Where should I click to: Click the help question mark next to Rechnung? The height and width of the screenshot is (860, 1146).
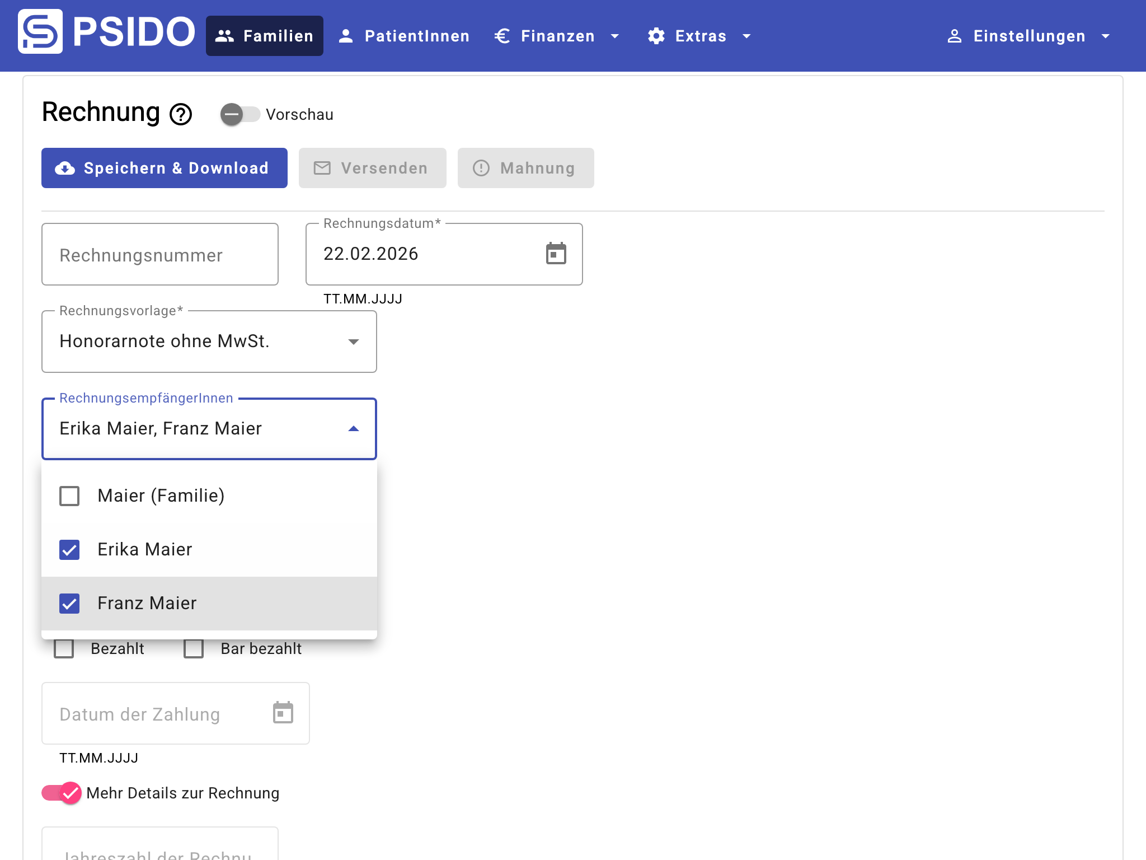[x=181, y=114]
